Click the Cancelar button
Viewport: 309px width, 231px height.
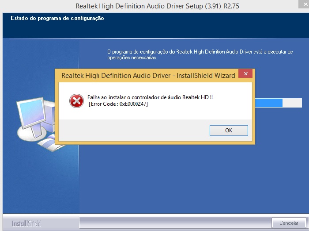pyautogui.click(x=289, y=223)
